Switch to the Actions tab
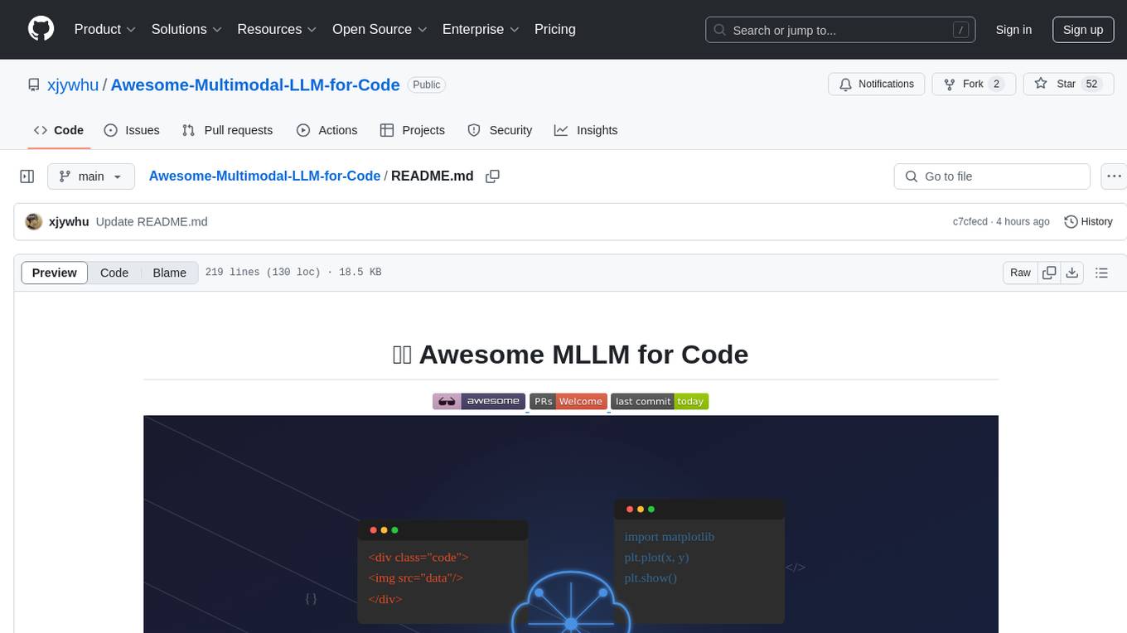This screenshot has width=1127, height=633. 326,130
